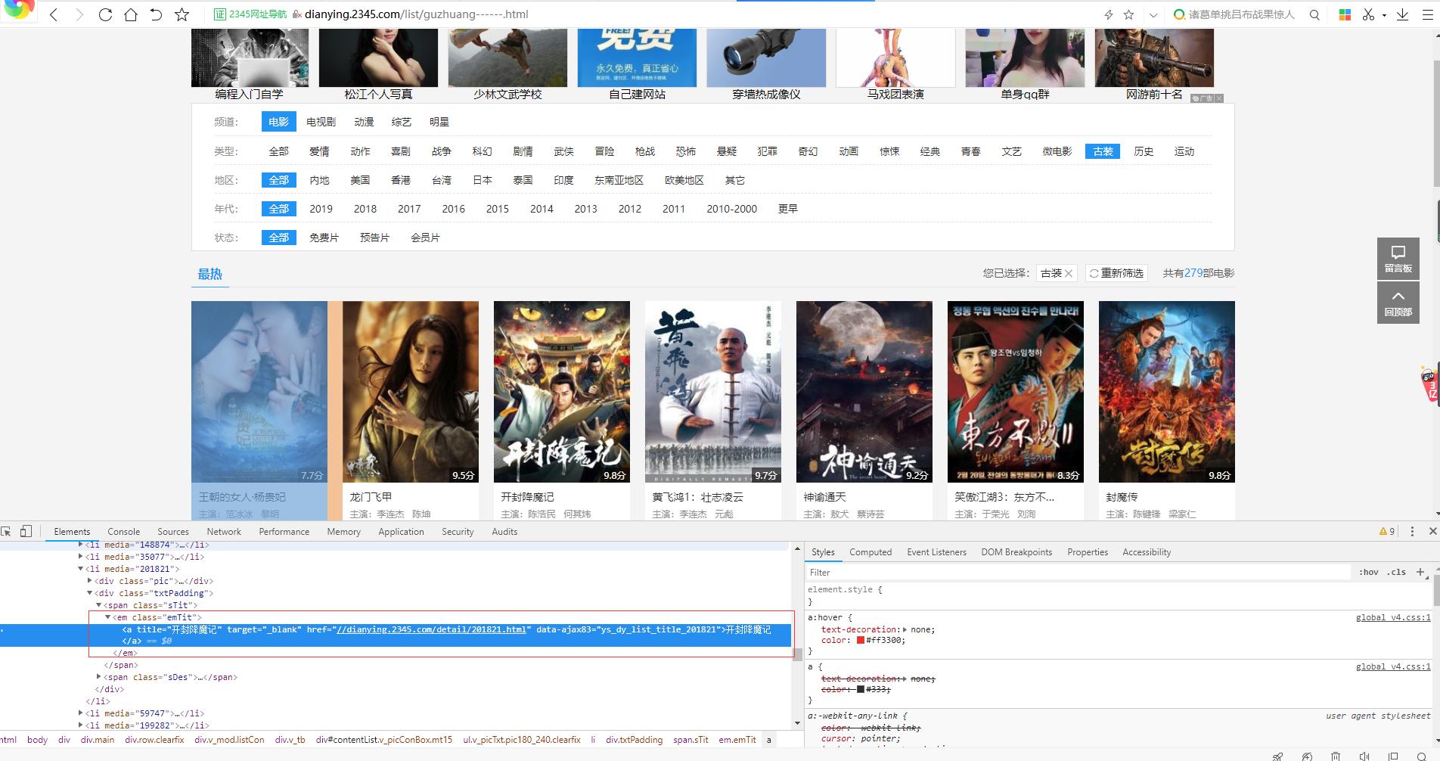1440x761 pixels.
Task: Open the 留言板 message board button
Action: point(1398,259)
